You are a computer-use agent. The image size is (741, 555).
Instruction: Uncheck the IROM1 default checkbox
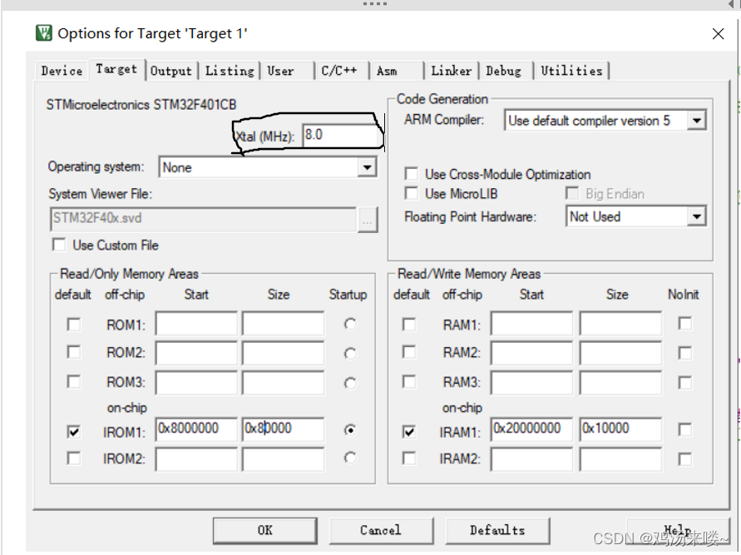coord(74,432)
